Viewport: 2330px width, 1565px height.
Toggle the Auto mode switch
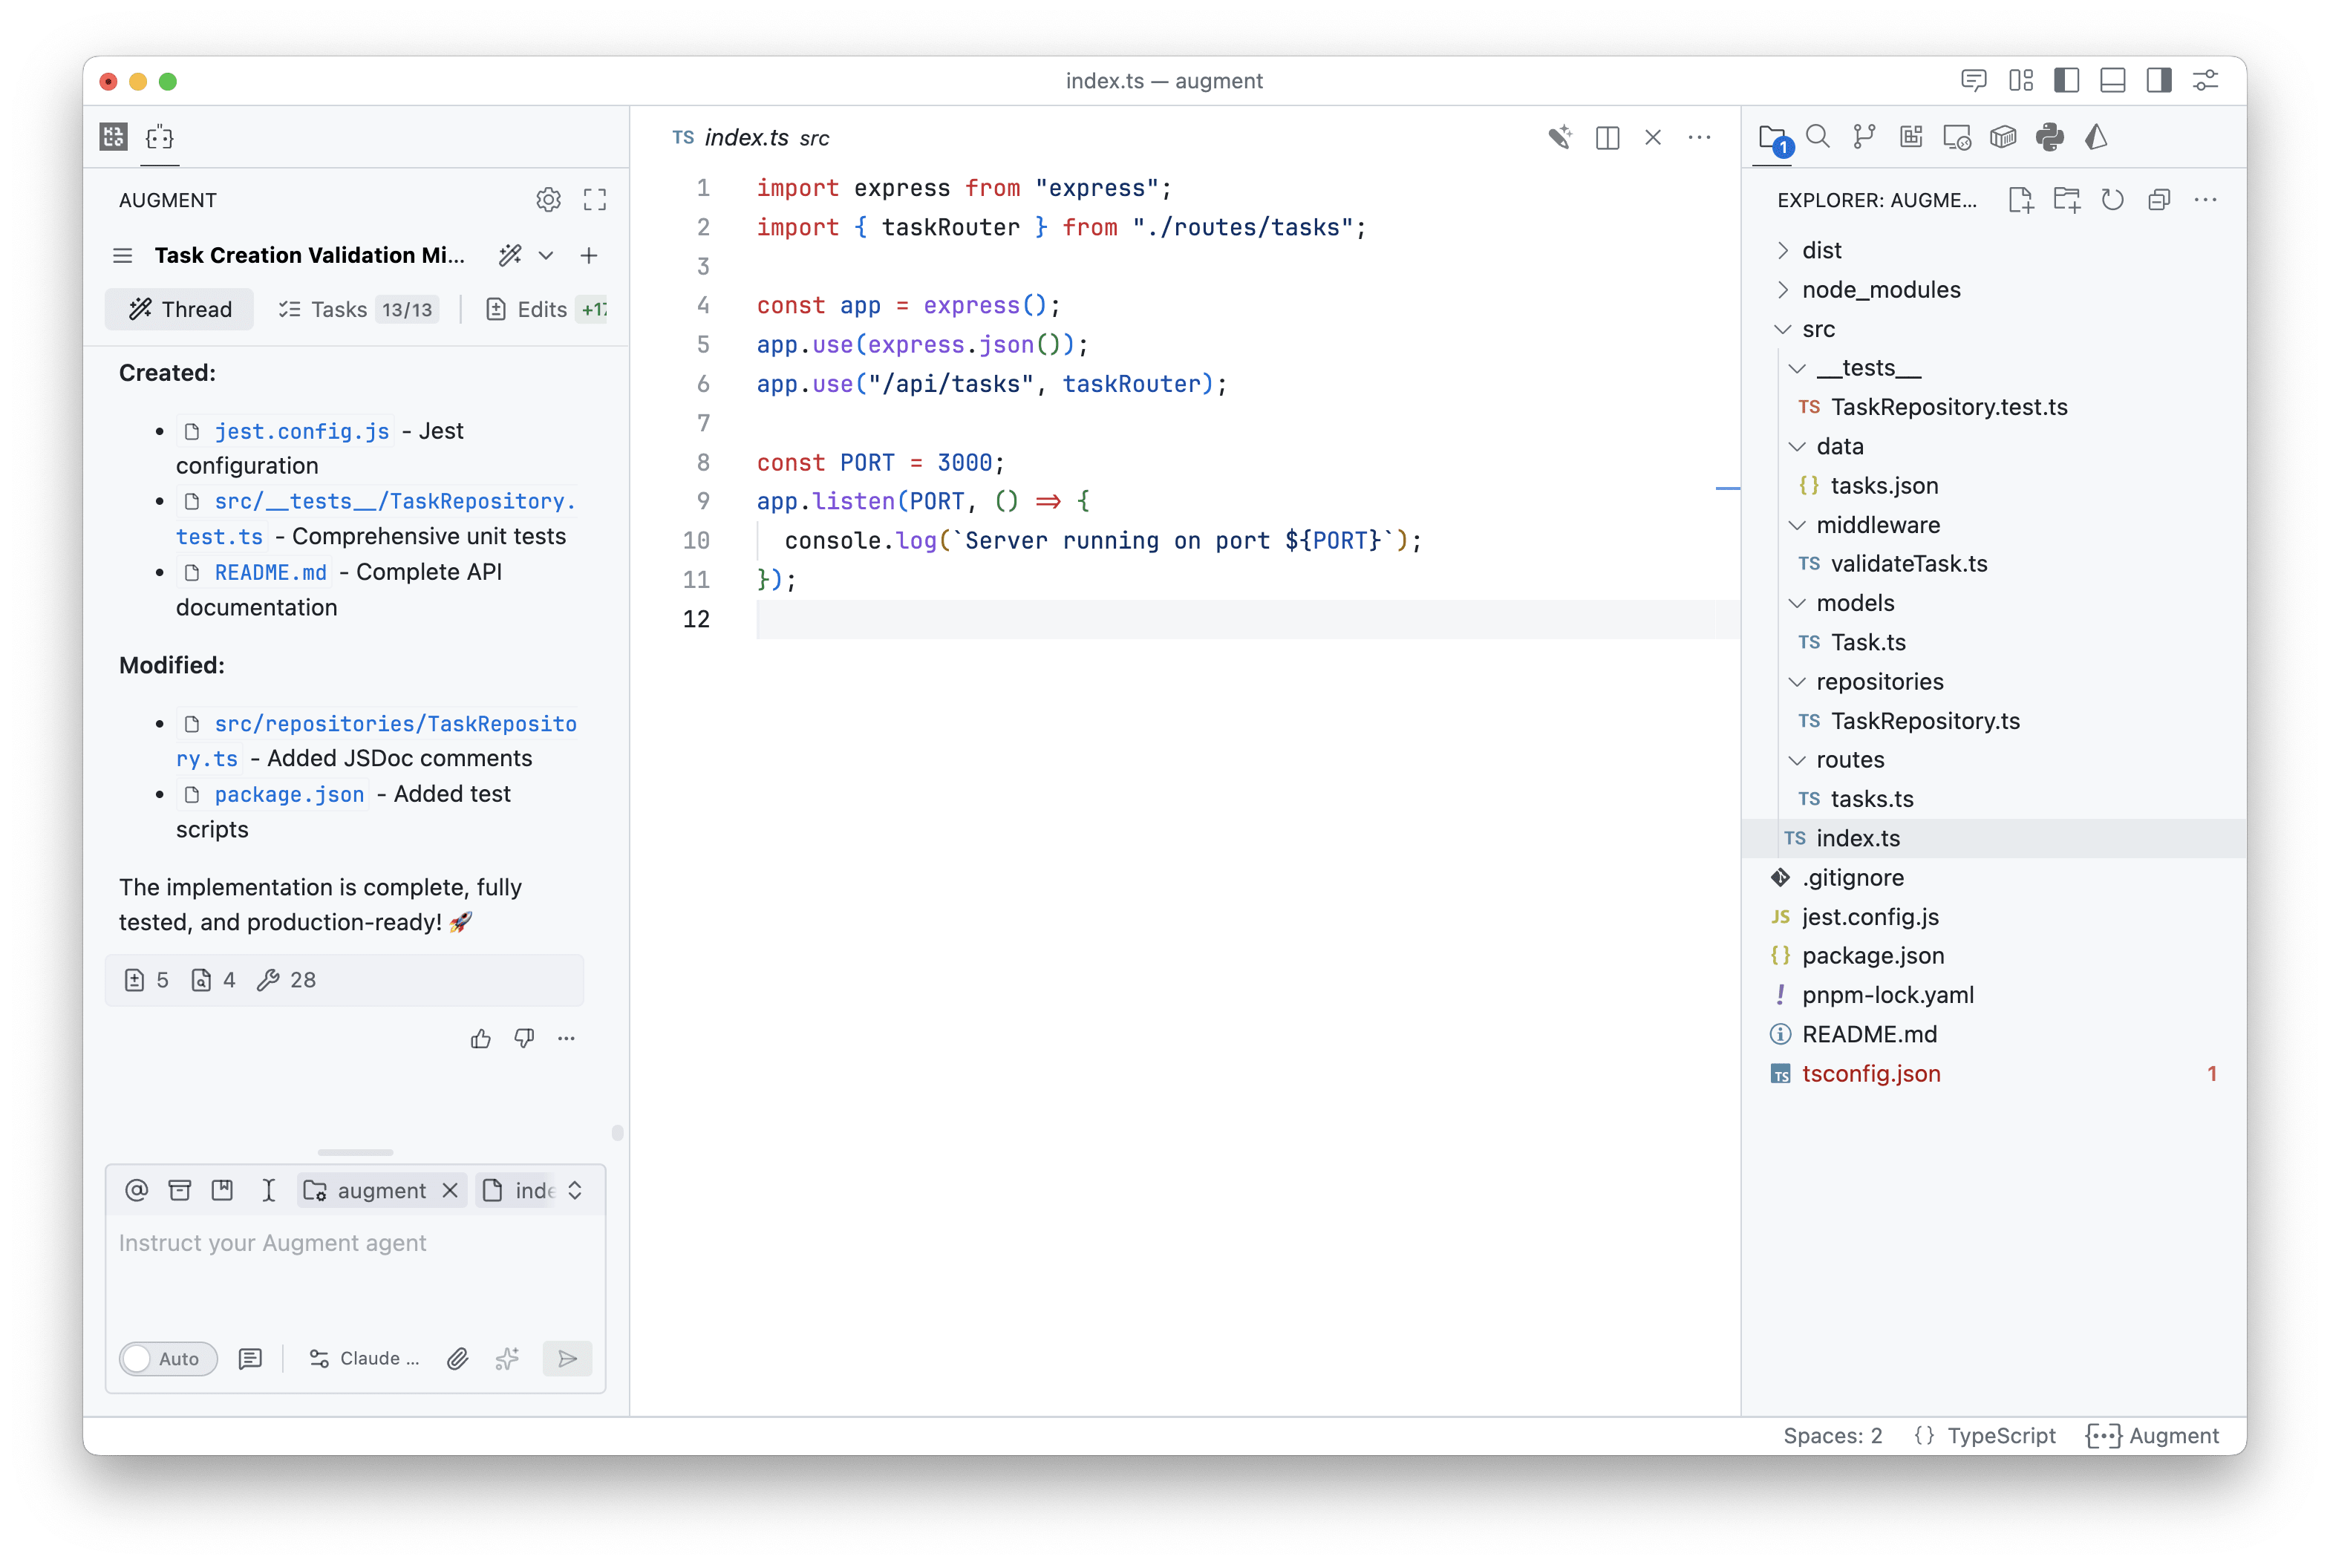tap(168, 1359)
